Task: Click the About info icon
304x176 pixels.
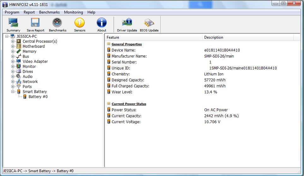Action: tap(102, 25)
